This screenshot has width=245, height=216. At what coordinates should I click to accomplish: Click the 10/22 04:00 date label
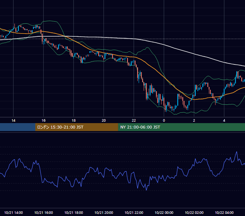point(224,212)
